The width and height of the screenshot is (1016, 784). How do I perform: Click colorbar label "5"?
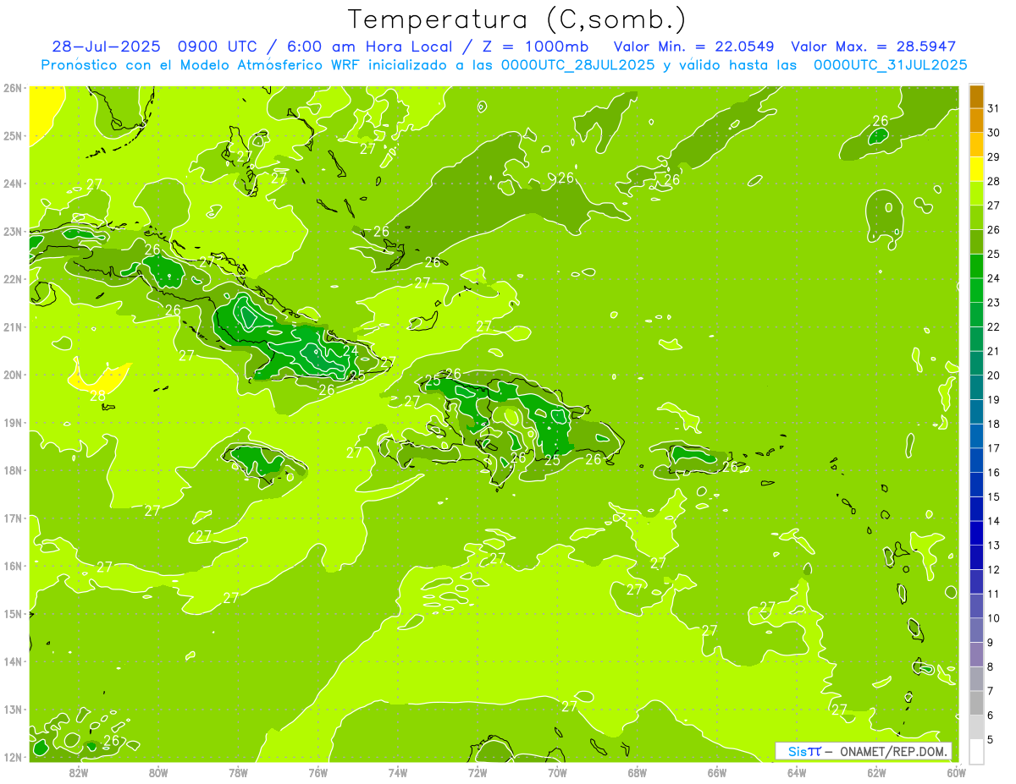(x=991, y=739)
